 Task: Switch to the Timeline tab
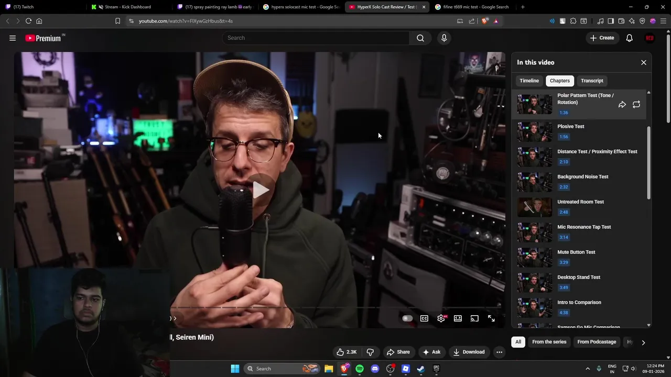tap(529, 81)
